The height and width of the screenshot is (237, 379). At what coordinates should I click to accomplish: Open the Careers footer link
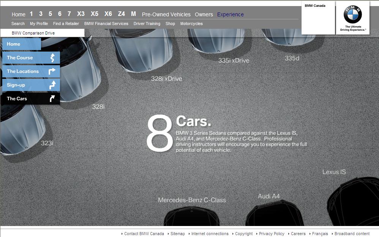(298, 234)
